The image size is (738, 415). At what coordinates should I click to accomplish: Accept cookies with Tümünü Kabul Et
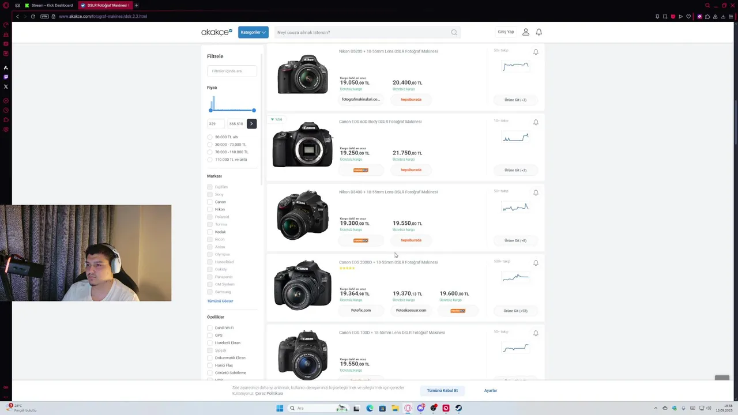coord(442,391)
